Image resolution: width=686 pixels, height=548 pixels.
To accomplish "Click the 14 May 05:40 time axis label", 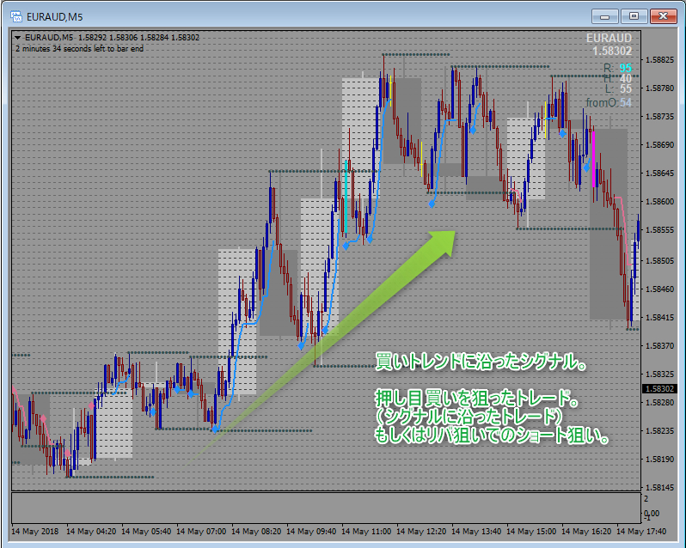I will click(146, 532).
